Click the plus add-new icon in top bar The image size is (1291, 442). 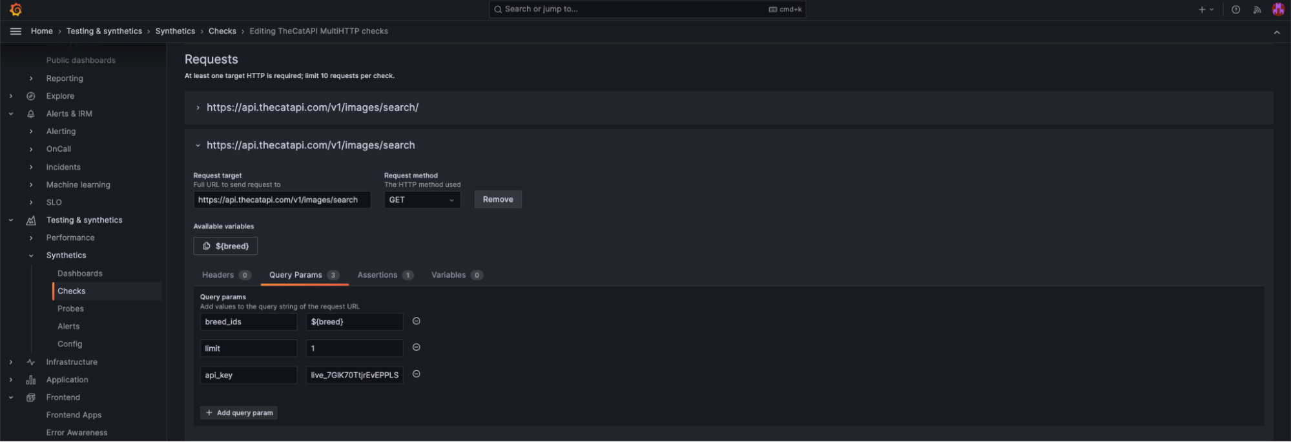(1202, 10)
